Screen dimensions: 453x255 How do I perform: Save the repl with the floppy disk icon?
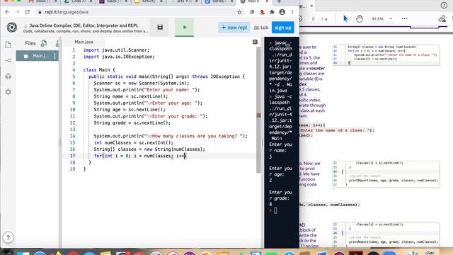click(160, 27)
